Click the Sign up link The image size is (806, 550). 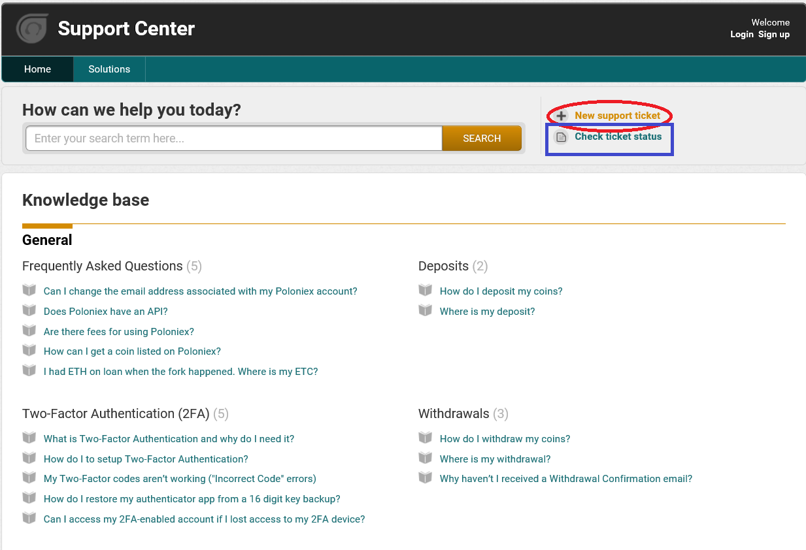coord(774,34)
